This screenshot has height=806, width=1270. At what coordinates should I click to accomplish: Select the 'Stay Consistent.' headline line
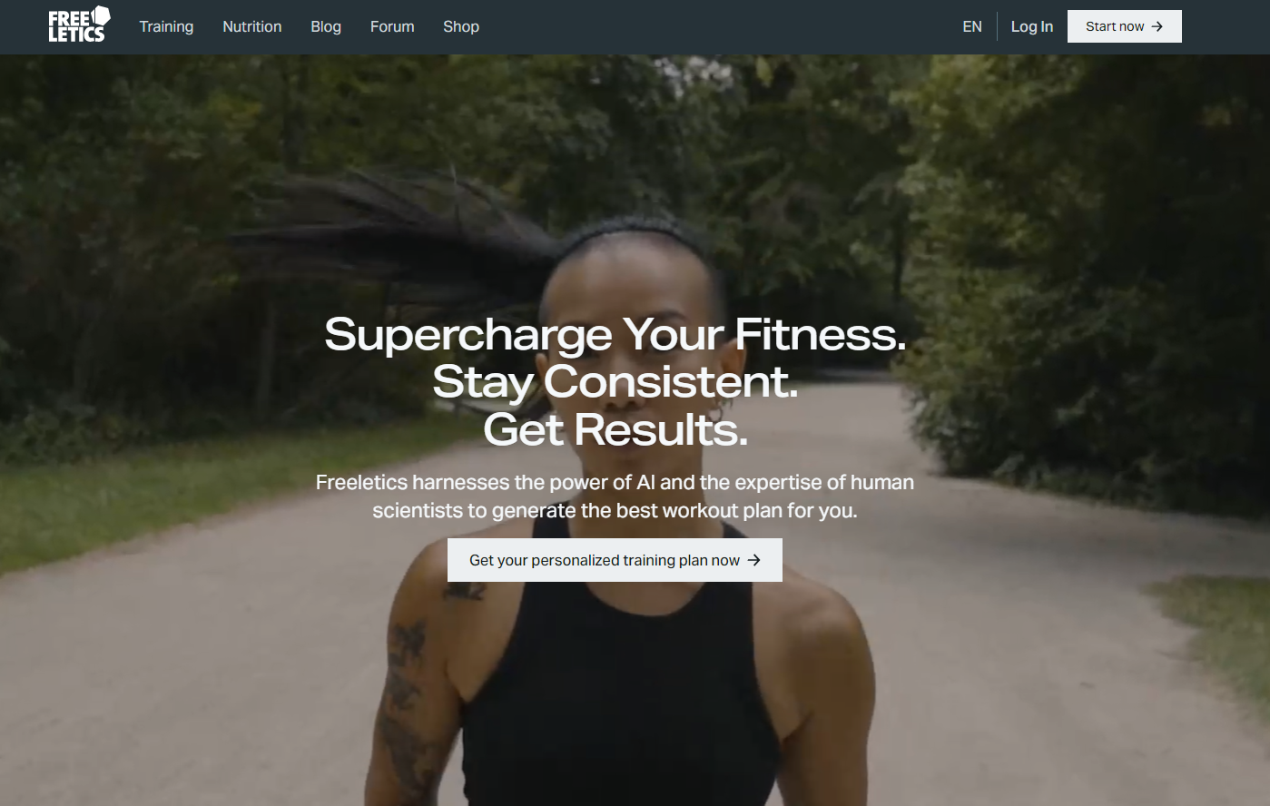tap(615, 382)
